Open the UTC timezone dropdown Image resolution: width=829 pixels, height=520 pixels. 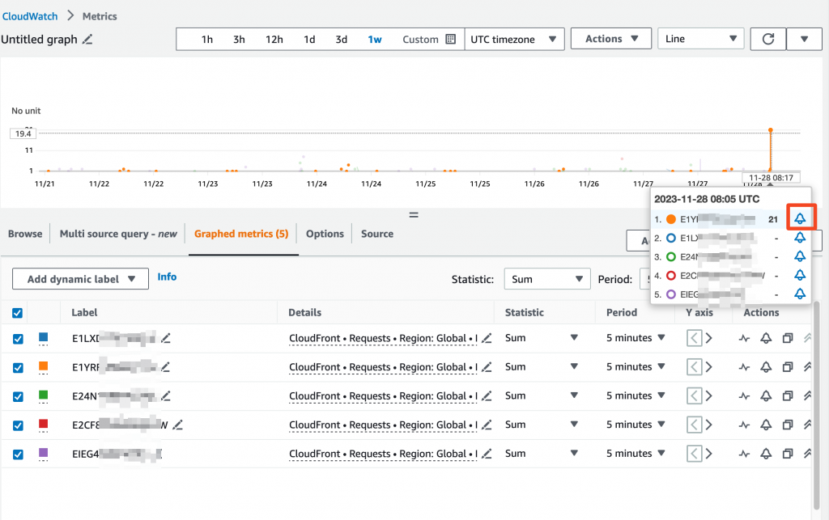click(x=514, y=39)
